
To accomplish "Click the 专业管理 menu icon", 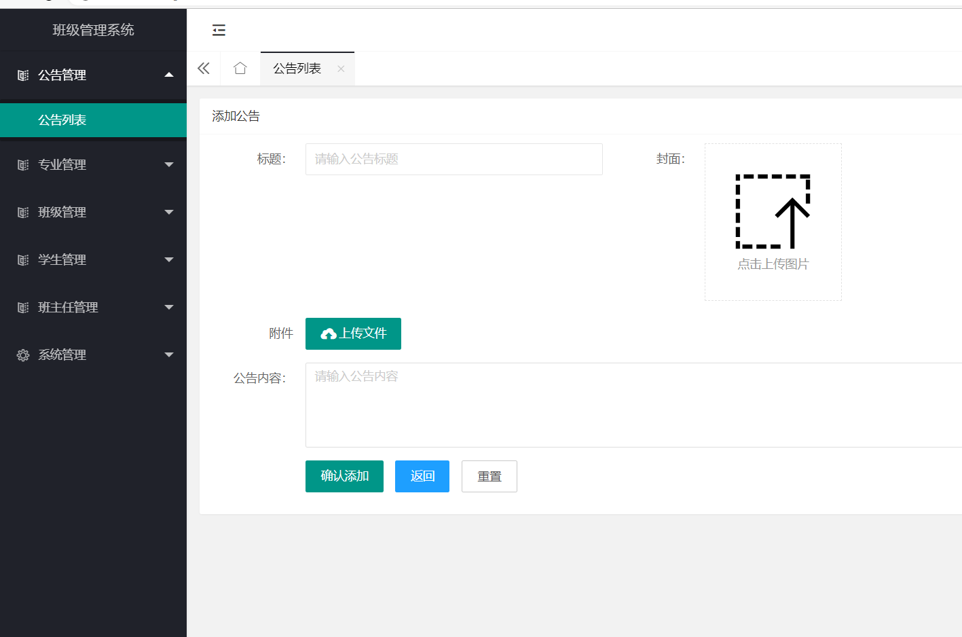I will 23,165.
